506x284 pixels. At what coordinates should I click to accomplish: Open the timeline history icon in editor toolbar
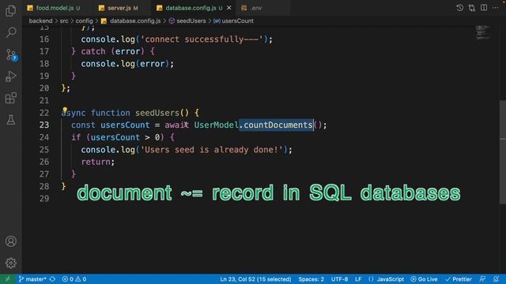[x=459, y=8]
